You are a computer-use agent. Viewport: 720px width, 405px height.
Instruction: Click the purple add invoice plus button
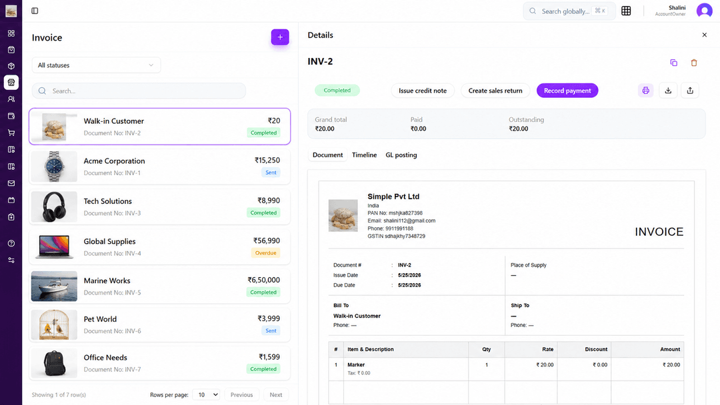[279, 37]
